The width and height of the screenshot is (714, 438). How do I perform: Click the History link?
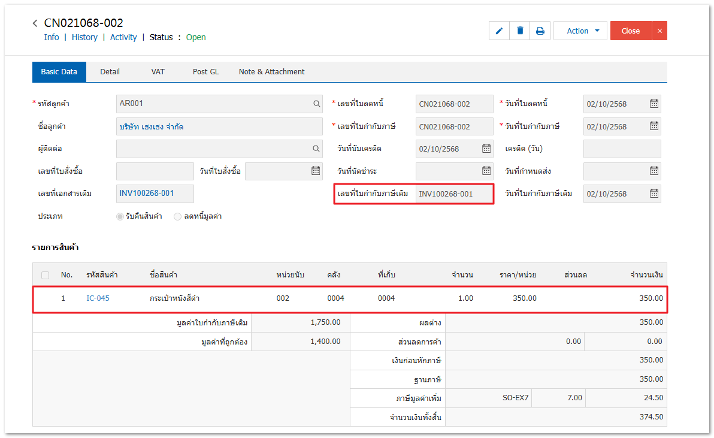point(84,37)
